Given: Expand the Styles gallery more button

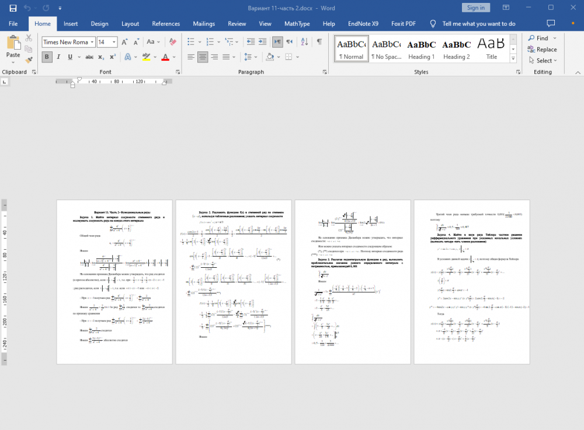Looking at the screenshot, I should click(x=513, y=58).
